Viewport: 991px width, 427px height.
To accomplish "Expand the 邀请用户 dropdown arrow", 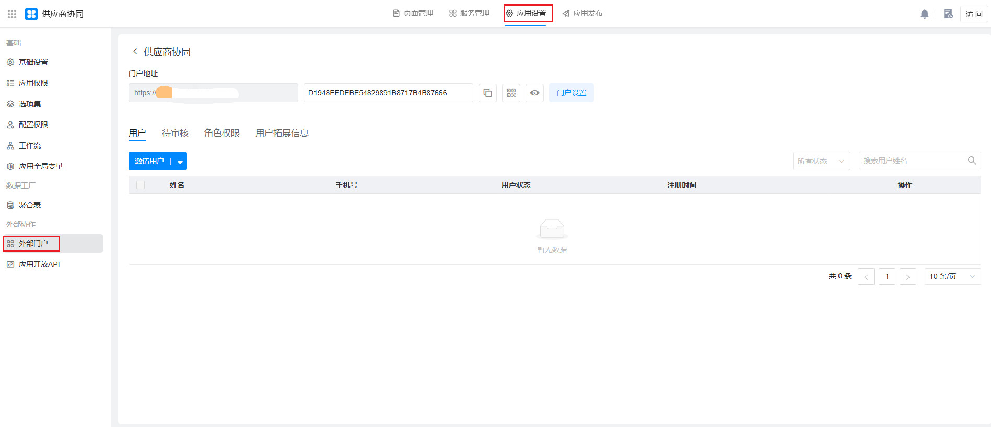I will click(x=180, y=162).
